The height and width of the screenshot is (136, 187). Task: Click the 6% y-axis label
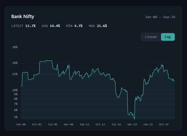click(x=16, y=110)
